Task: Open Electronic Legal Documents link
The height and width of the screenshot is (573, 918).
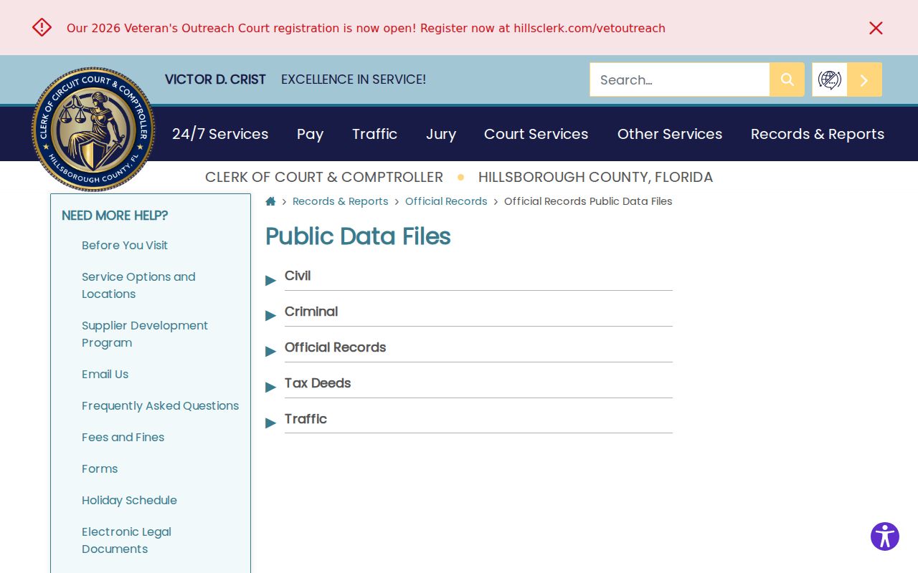Action: [126, 540]
